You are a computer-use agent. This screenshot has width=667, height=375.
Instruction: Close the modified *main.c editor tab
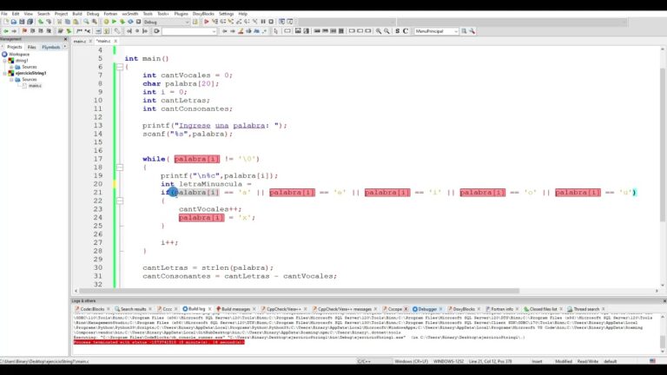click(x=116, y=42)
